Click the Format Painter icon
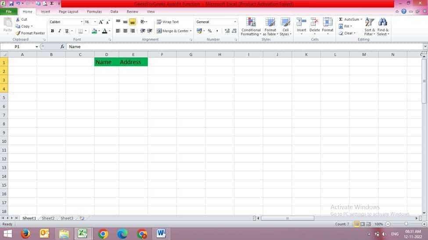 click(x=18, y=33)
